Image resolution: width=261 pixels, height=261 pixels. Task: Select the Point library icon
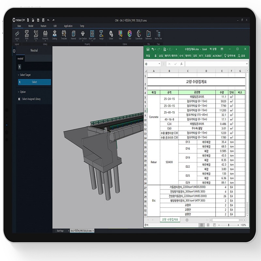(27, 35)
